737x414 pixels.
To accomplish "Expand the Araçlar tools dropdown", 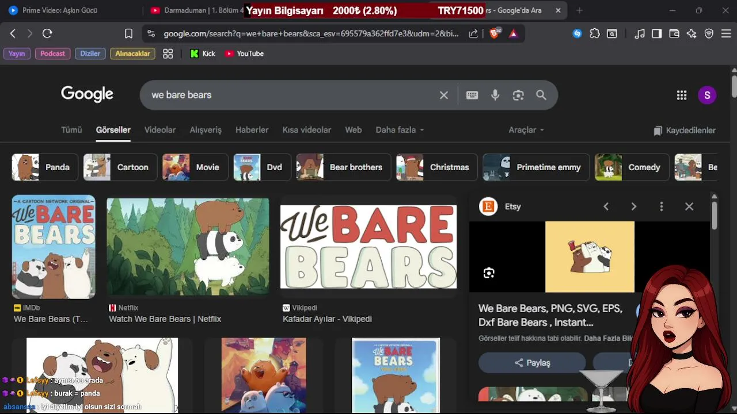I will 526,130.
